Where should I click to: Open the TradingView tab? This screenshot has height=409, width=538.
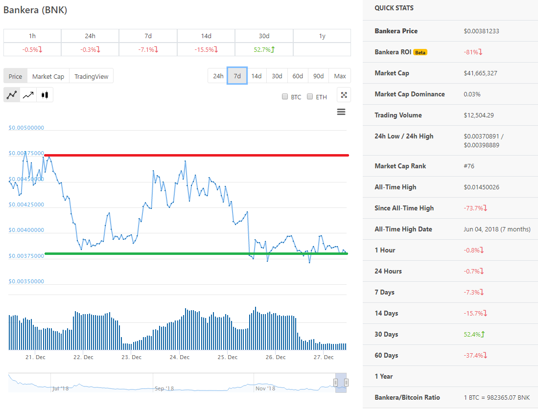(x=91, y=76)
